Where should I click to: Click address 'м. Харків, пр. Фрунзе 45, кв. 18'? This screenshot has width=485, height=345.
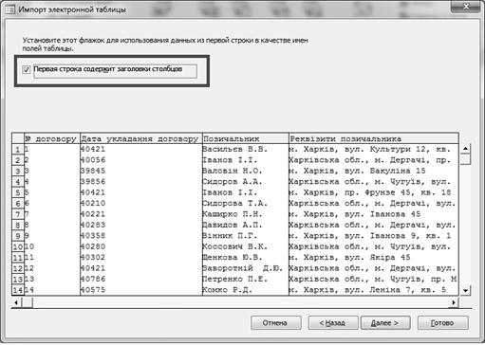coord(374,192)
